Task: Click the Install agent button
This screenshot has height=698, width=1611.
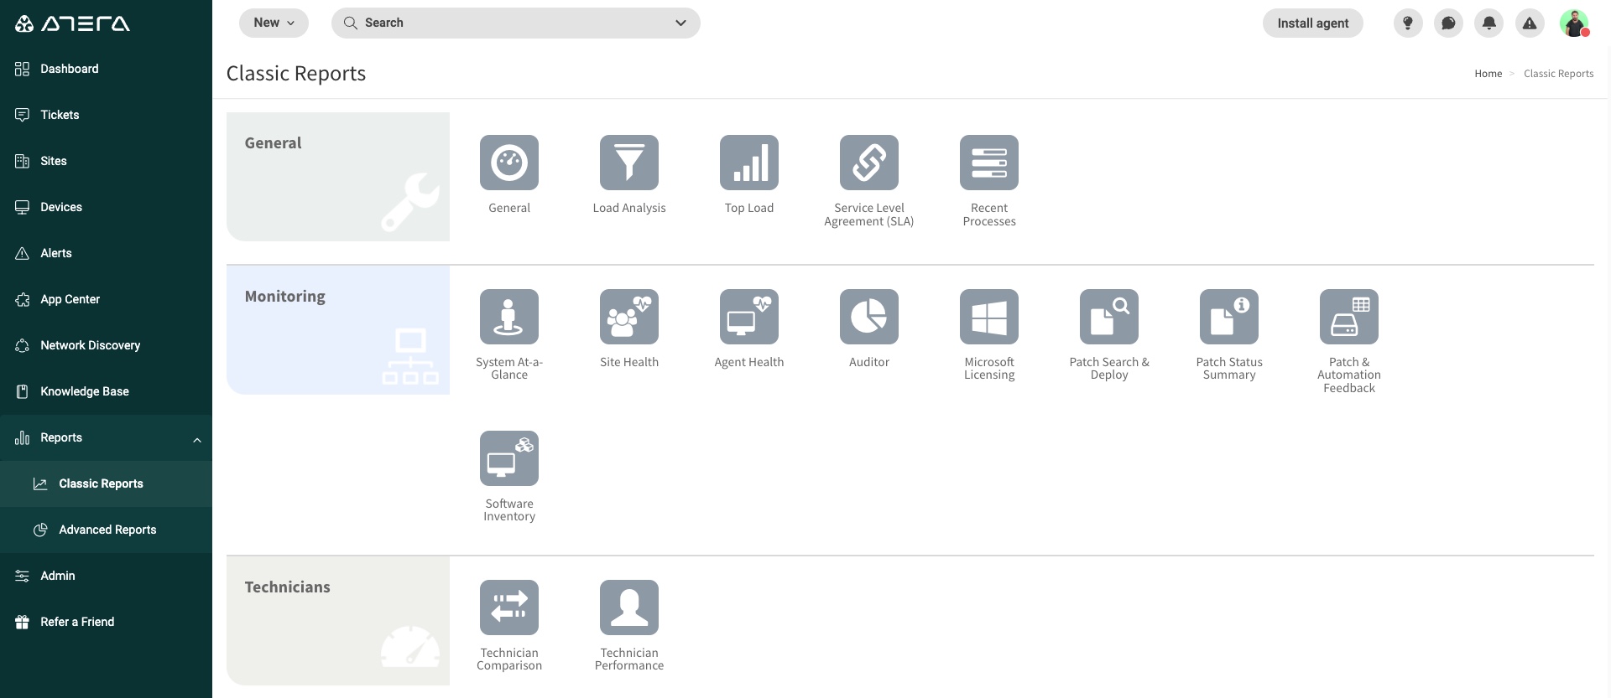Action: pos(1312,23)
